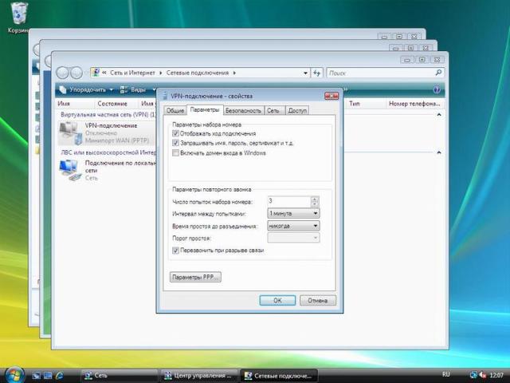
Task: Collapse the ЛВС или высокоскоростной Интернет group
Action: click(x=439, y=152)
